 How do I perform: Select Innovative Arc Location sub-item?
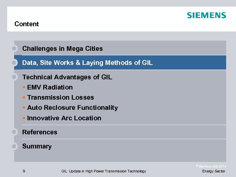pyautogui.click(x=64, y=118)
